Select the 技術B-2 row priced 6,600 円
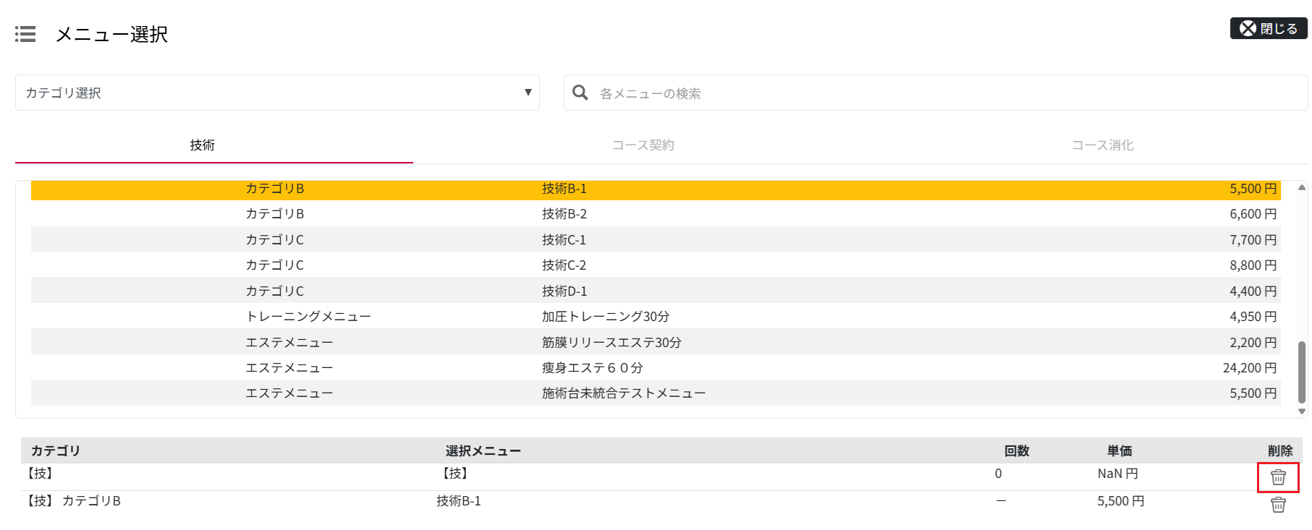This screenshot has width=1312, height=530. coord(564,214)
